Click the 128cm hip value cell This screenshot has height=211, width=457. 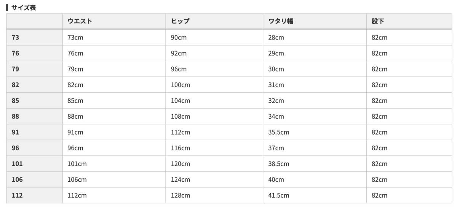pos(181,195)
